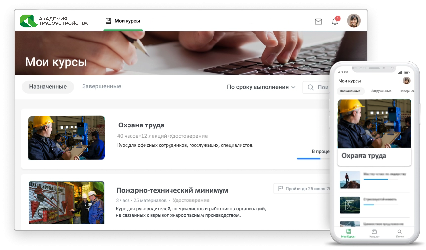Click the Охрана труда desktop course thumbnail
This screenshot has width=426, height=250.
[x=66, y=137]
